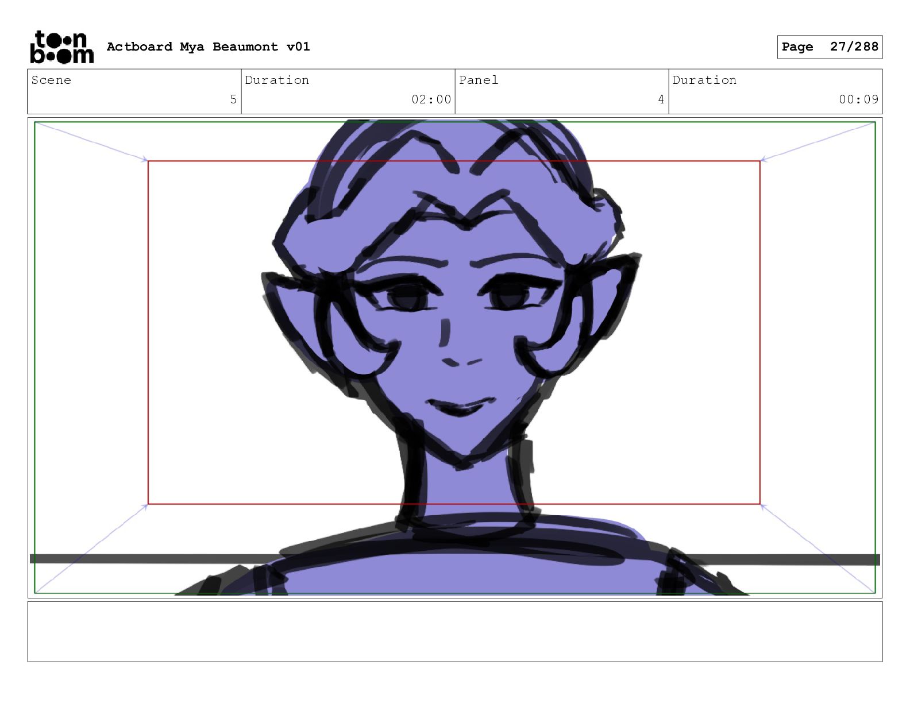Image resolution: width=910 pixels, height=703 pixels.
Task: Click the 'Panel' header label
Action: tap(479, 80)
